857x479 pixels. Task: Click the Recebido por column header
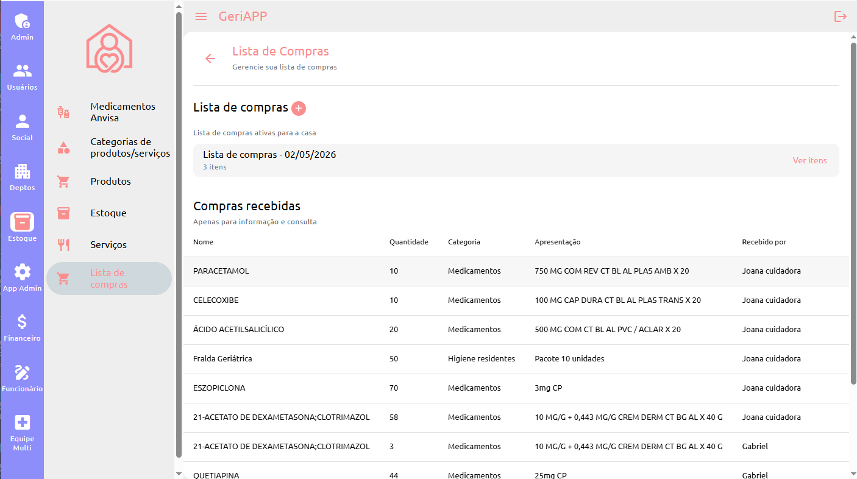[764, 242]
